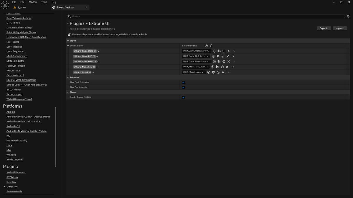This screenshot has width=353, height=198.
Task: Click the Unreal Engine logo icon
Action: click(5, 5)
